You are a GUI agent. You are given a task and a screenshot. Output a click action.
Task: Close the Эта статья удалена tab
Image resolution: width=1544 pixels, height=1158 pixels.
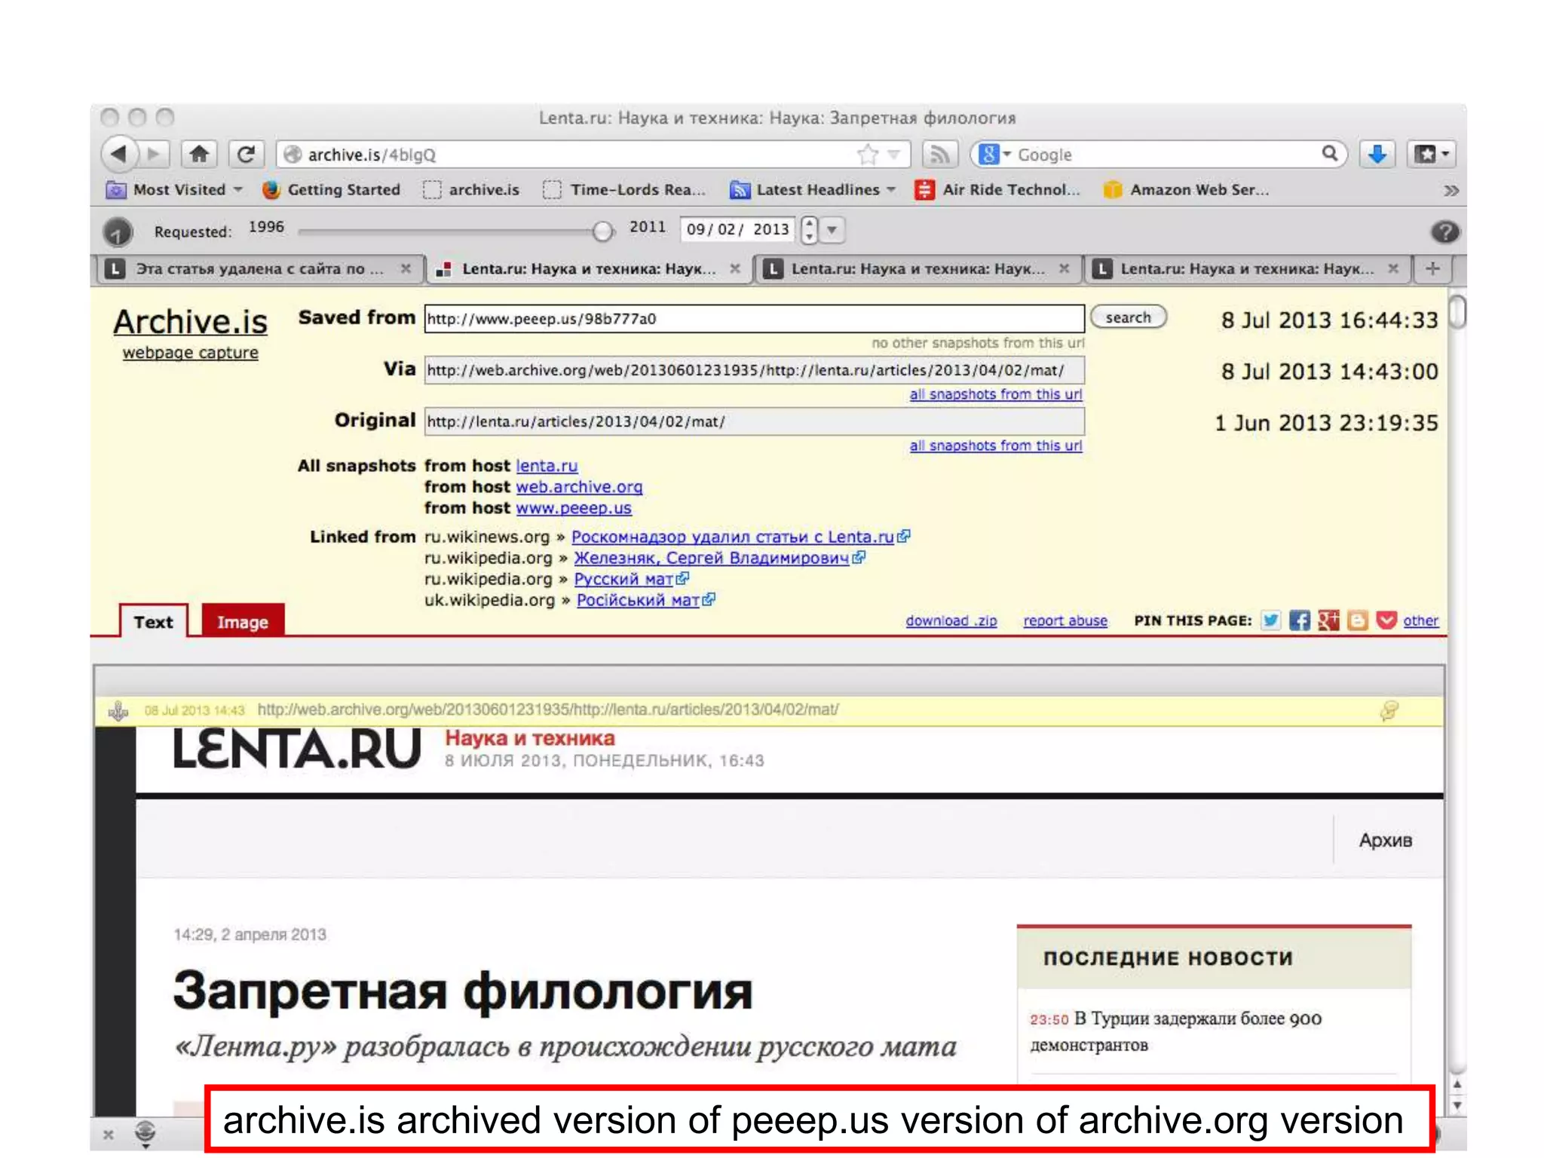(406, 268)
